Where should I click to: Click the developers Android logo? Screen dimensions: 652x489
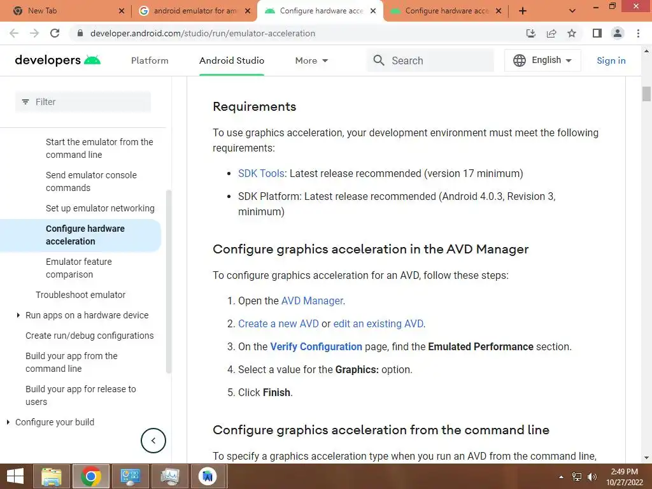(x=58, y=60)
